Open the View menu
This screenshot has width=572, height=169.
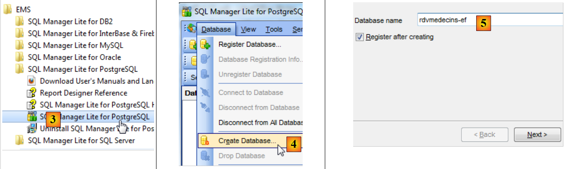tap(248, 29)
